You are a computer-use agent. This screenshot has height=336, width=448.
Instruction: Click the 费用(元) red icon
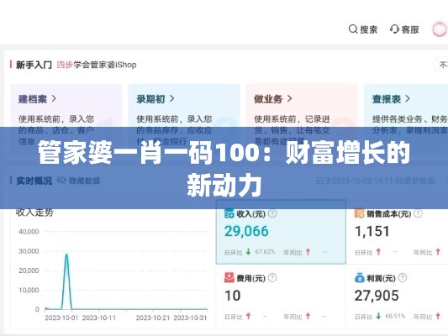click(x=229, y=277)
